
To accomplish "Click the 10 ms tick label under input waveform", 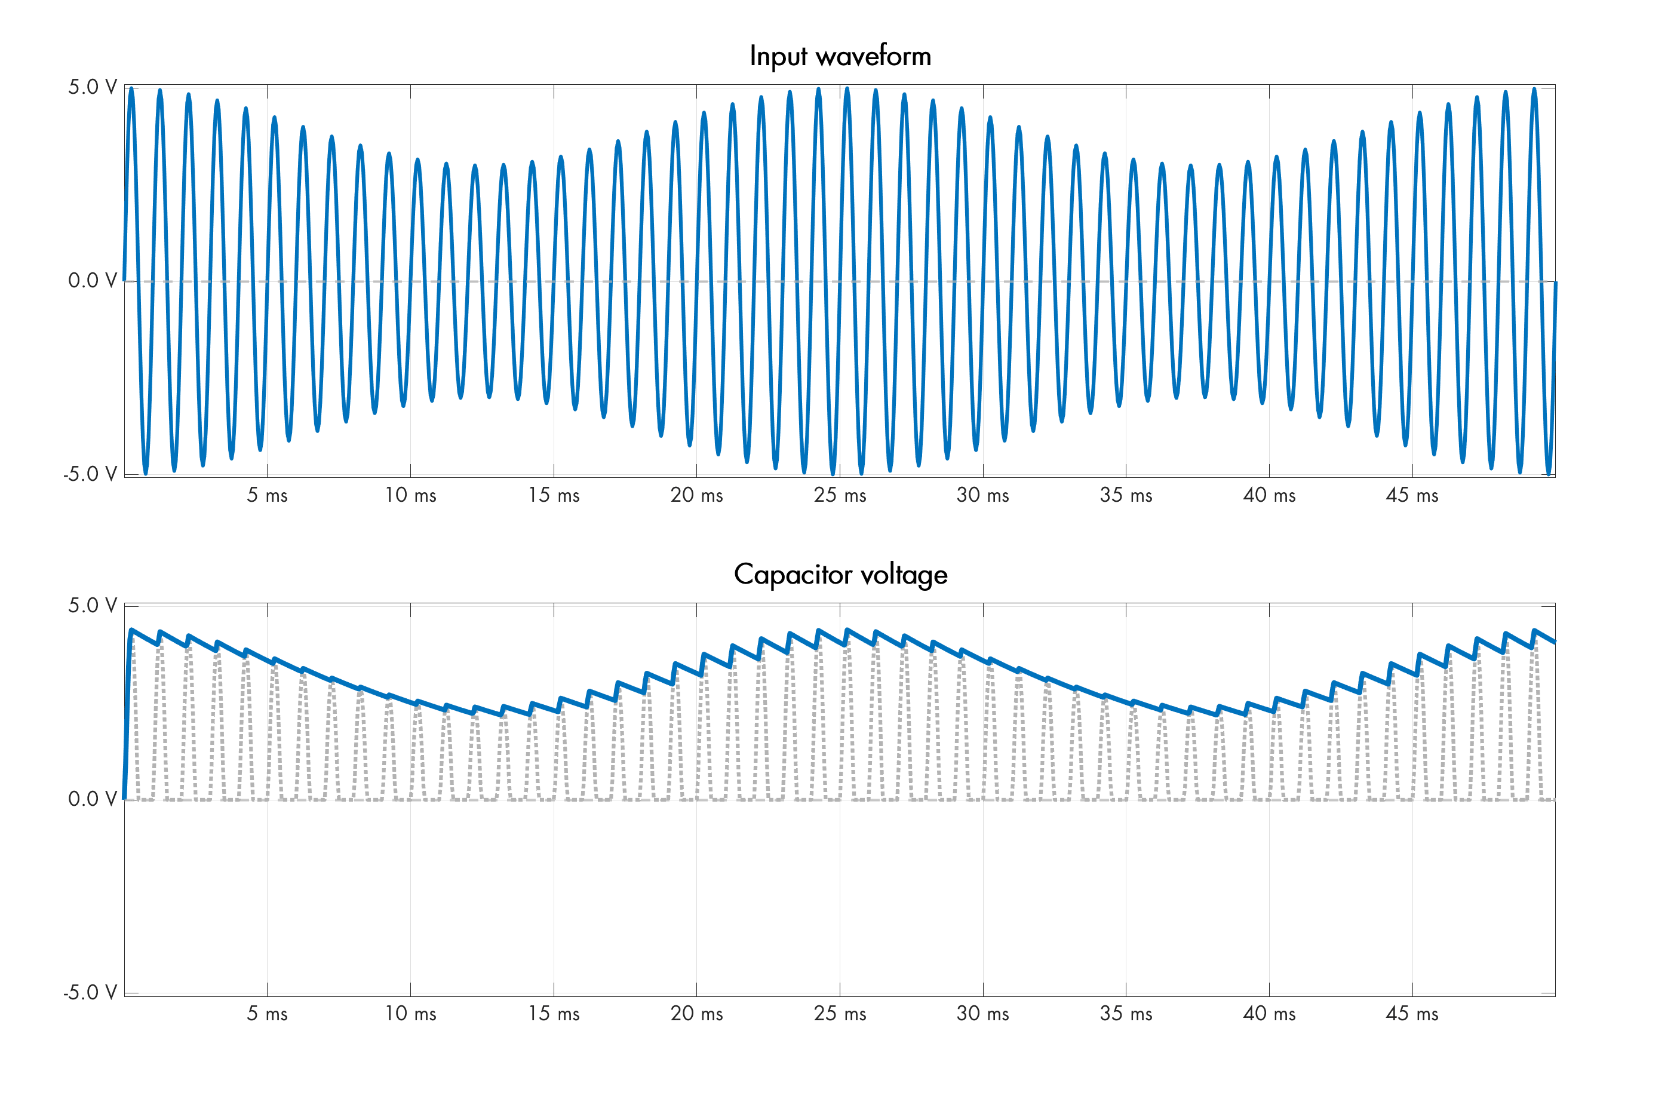I will click(410, 495).
